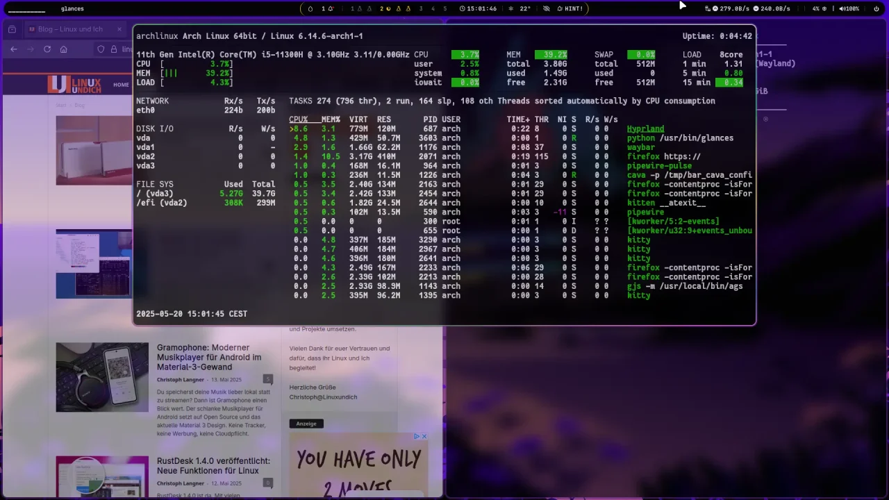This screenshot has width=889, height=500.
Task: Click the shield tracking protection icon
Action: tap(101, 49)
